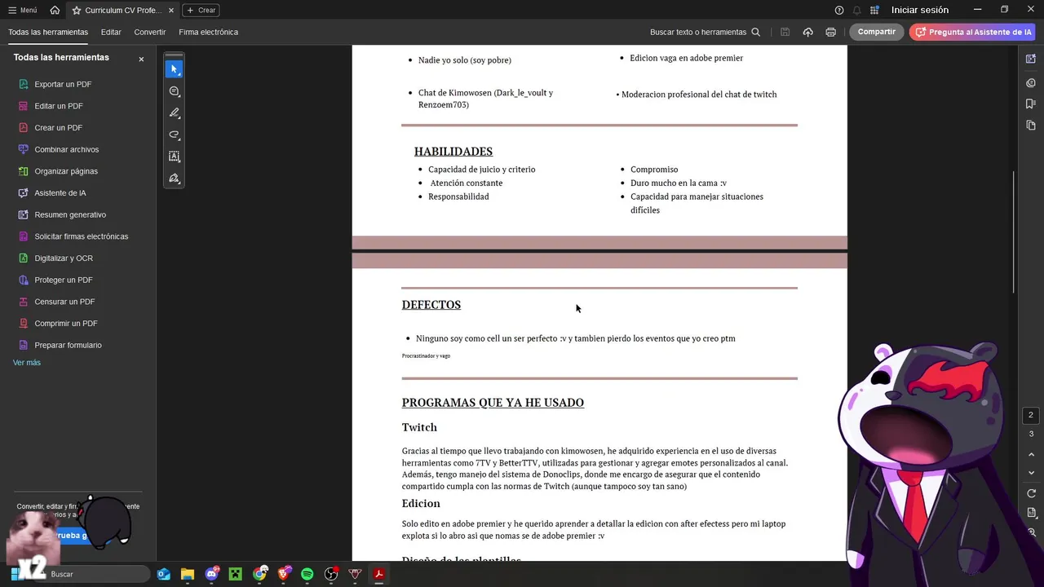
Task: Click the rotate page icon in right rail
Action: 1031,493
